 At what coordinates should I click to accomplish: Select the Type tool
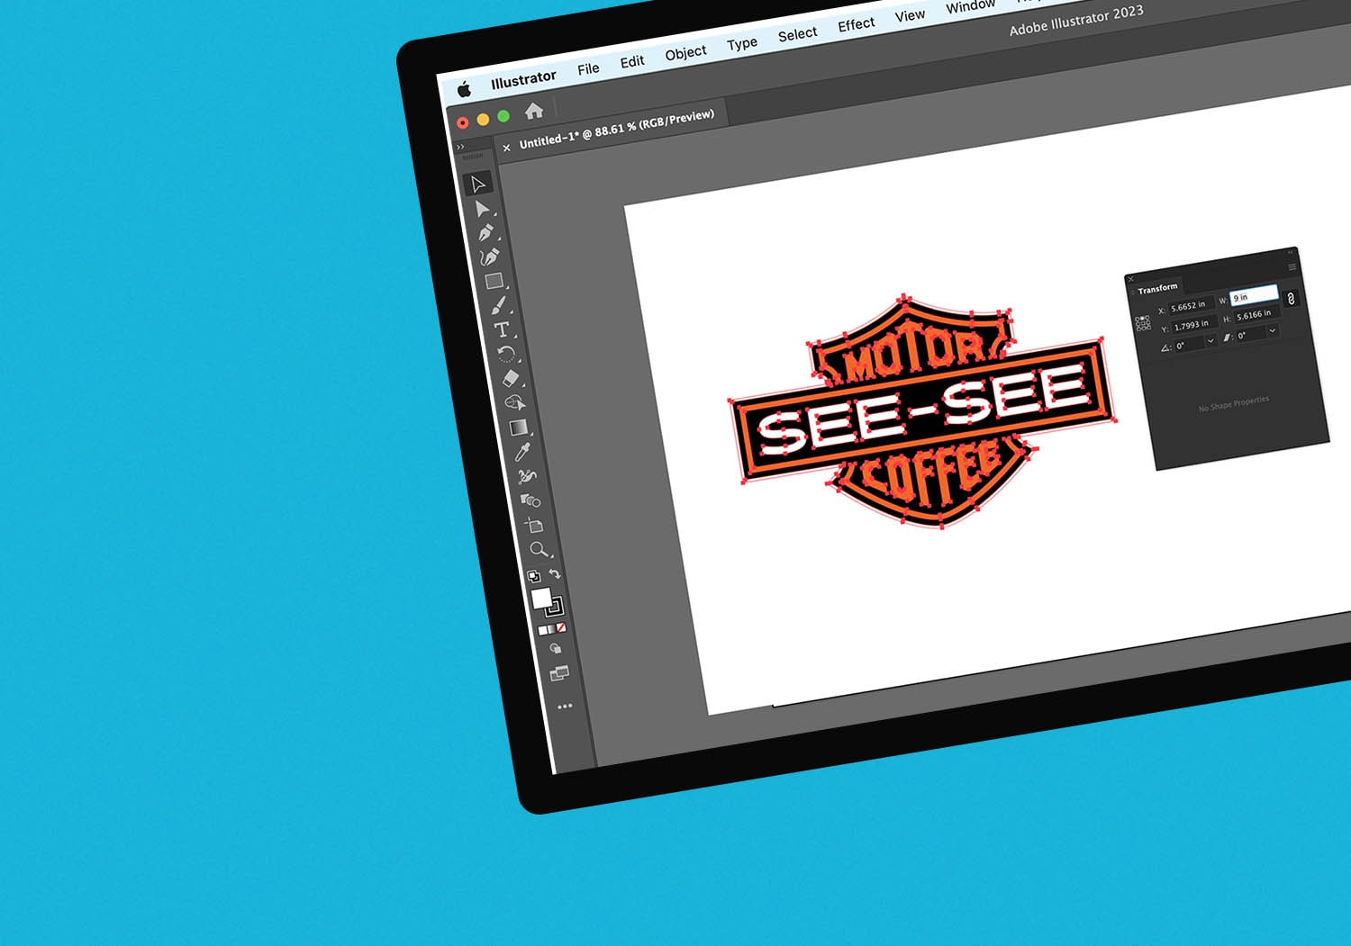tap(503, 329)
